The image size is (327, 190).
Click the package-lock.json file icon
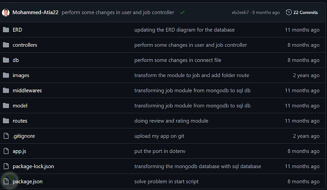[6, 166]
